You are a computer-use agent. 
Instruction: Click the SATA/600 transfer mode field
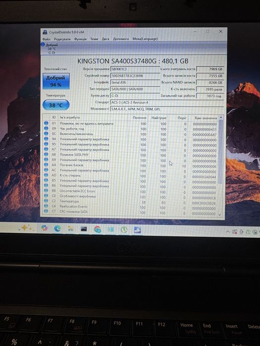coord(135,89)
